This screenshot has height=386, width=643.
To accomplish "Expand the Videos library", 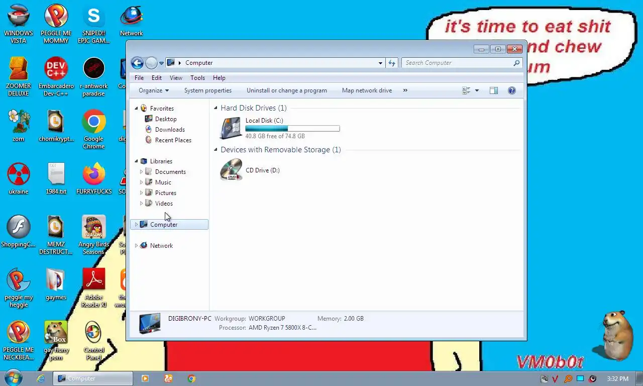I will point(141,204).
